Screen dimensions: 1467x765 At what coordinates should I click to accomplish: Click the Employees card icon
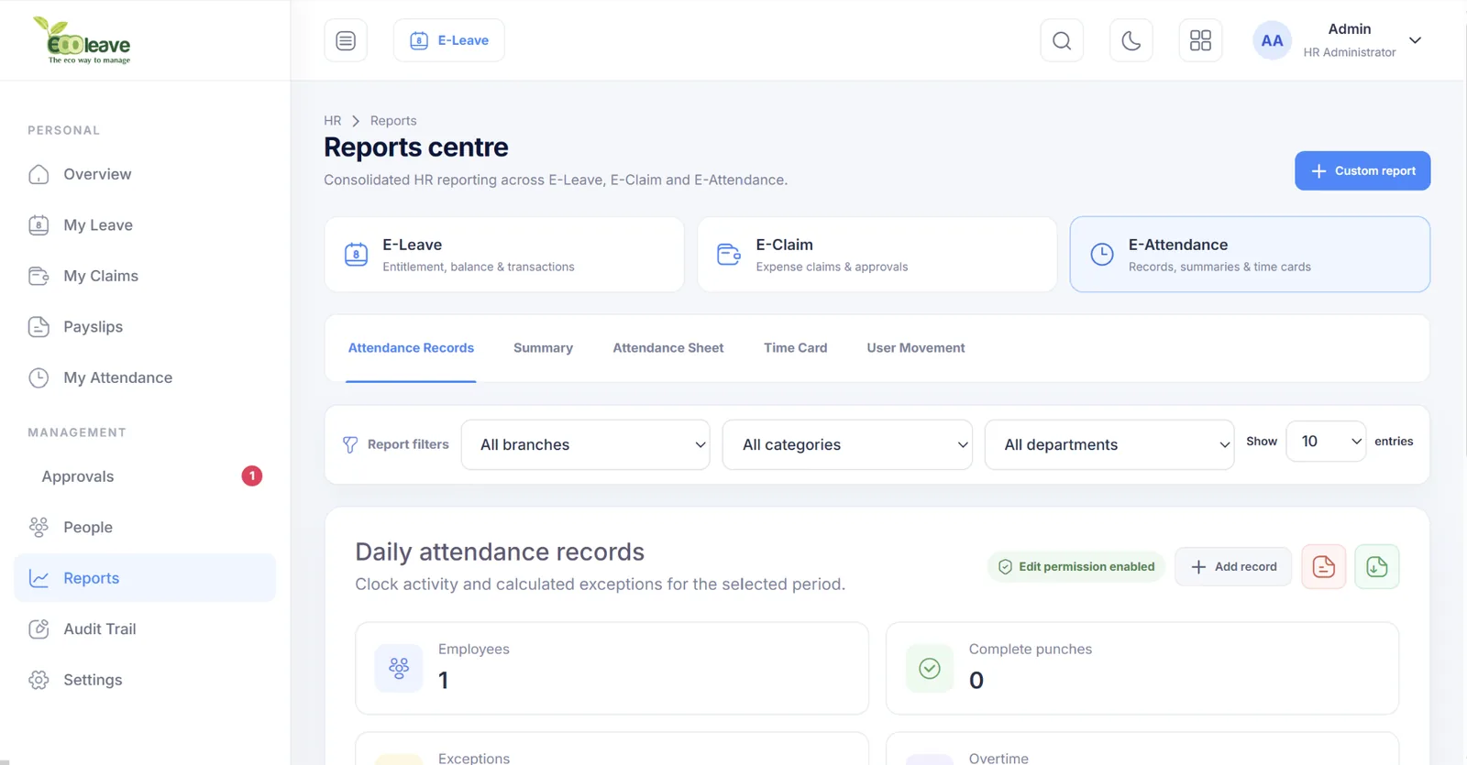(399, 669)
